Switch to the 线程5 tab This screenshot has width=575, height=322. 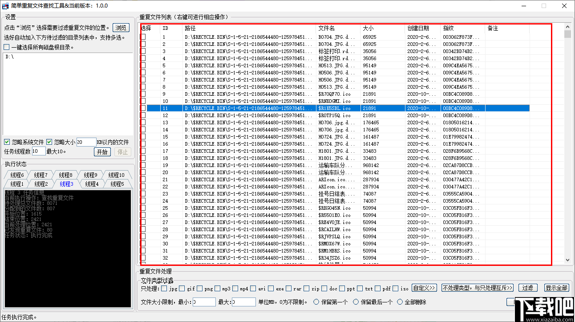point(117,184)
